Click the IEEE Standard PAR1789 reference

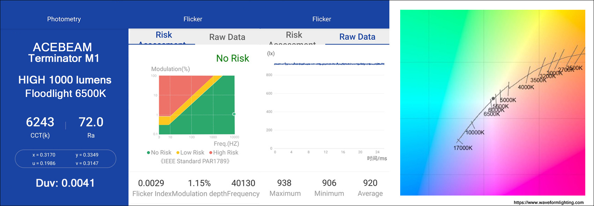coord(195,161)
